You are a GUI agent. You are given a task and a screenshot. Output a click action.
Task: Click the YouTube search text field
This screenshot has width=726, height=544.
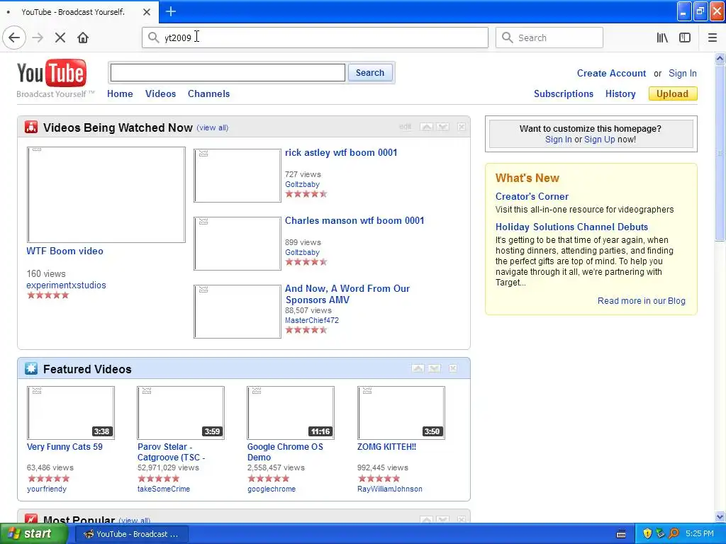pos(228,73)
